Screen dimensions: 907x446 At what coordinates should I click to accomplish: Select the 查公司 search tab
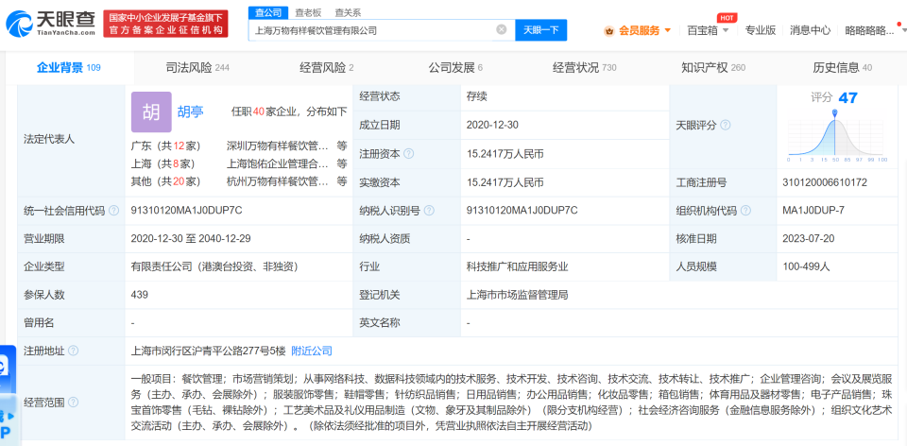267,12
